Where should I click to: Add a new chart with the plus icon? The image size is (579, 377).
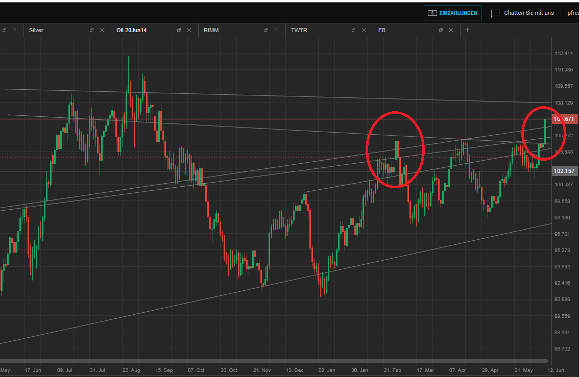[x=467, y=30]
